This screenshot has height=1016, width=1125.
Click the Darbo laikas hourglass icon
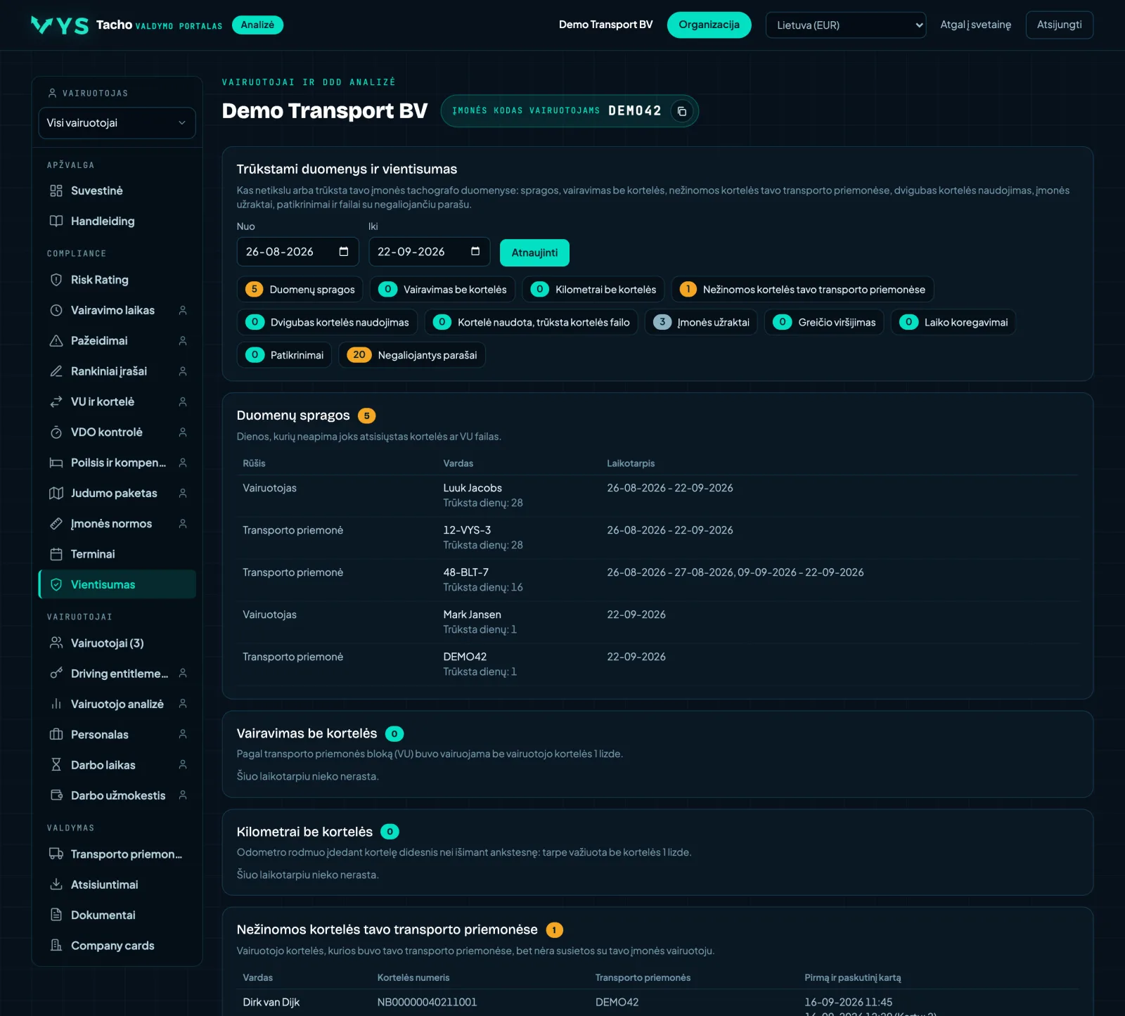click(x=56, y=765)
